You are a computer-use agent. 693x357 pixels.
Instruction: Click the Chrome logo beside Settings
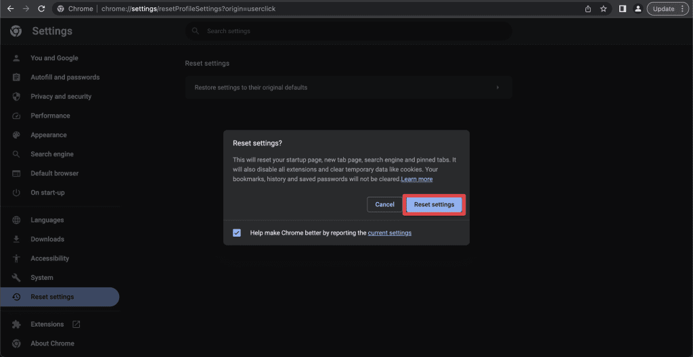coord(16,31)
